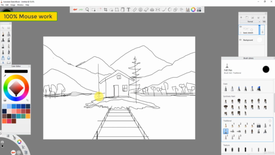This screenshot has width=275, height=155.
Task: Open the Ellipse guide tool
Action: (x=141, y=9)
